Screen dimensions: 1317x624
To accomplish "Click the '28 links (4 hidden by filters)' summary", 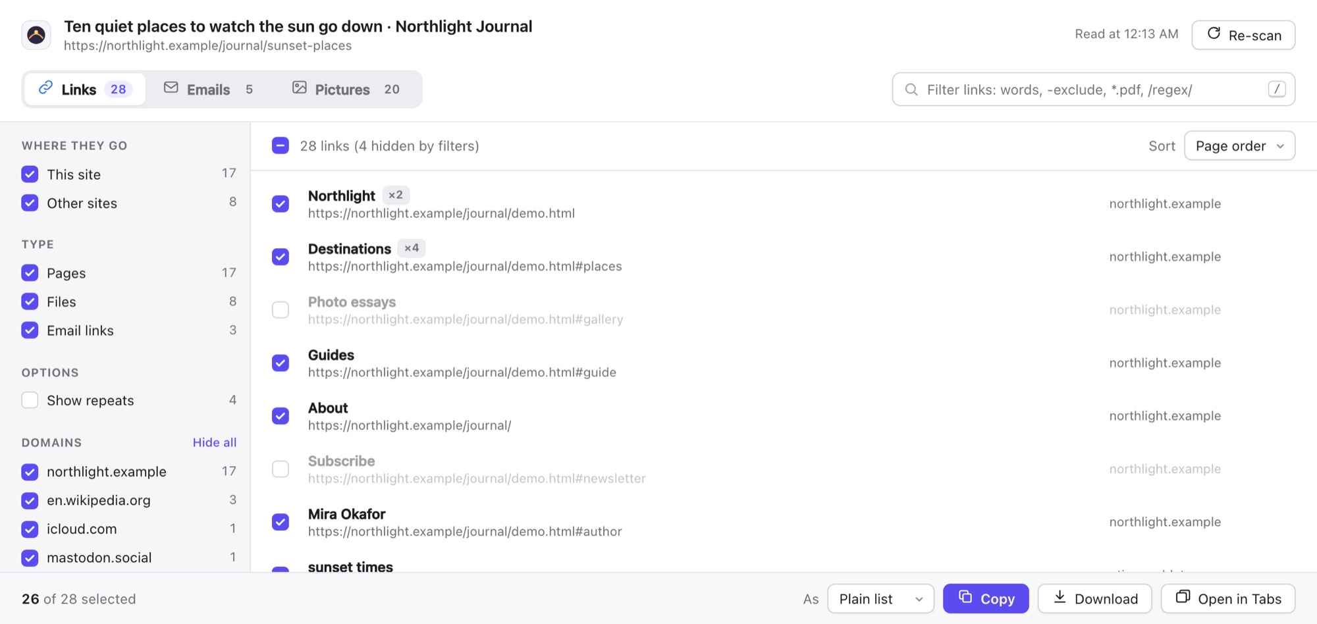I will pos(390,146).
